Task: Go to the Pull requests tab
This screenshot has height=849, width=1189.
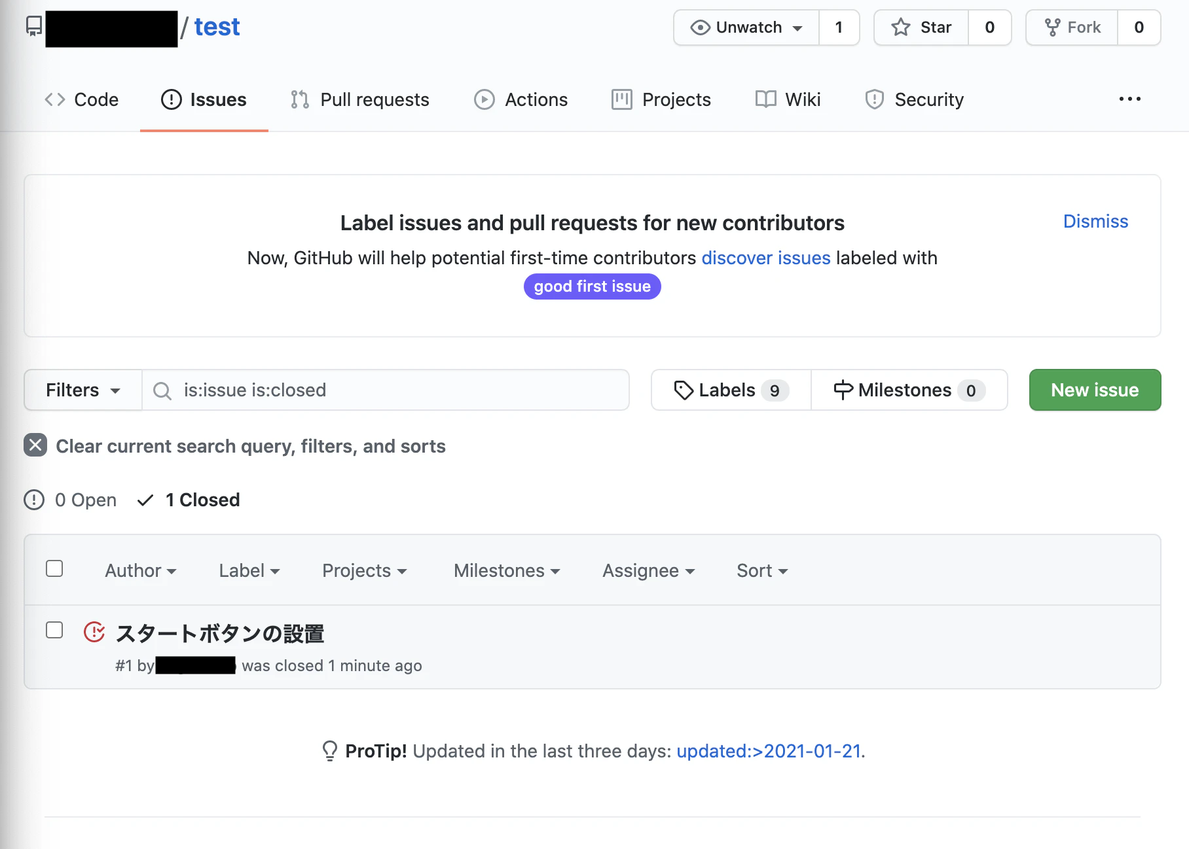Action: click(x=360, y=99)
